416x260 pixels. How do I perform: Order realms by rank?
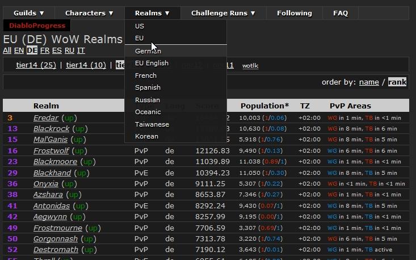click(x=397, y=82)
